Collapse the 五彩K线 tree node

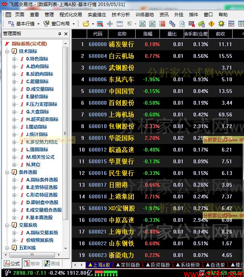(x=7, y=248)
